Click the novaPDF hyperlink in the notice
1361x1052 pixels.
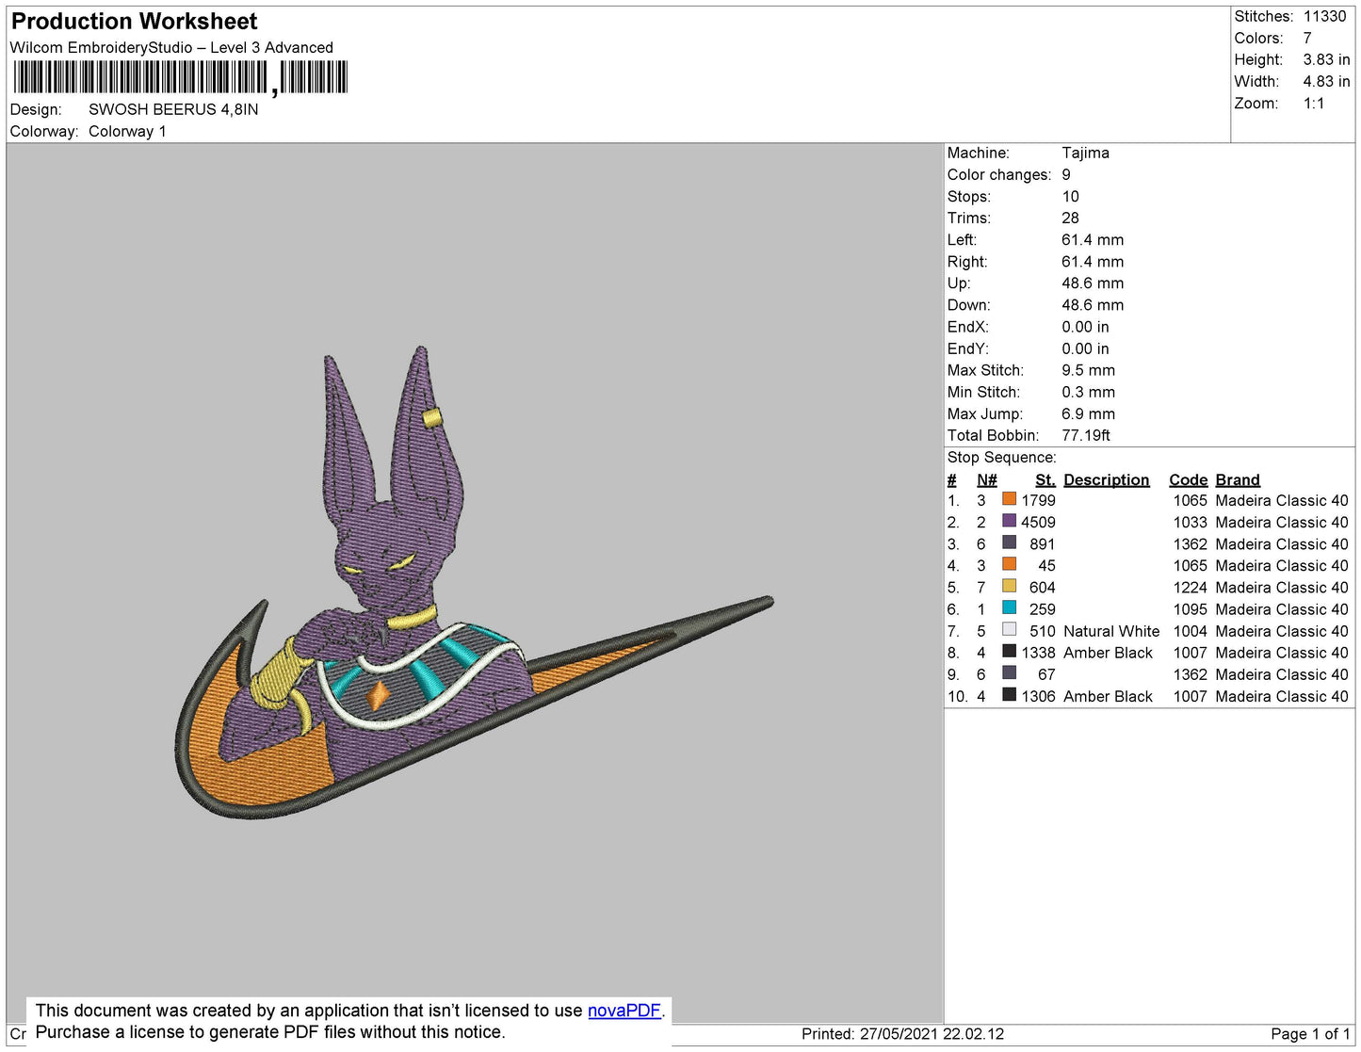tap(624, 1011)
